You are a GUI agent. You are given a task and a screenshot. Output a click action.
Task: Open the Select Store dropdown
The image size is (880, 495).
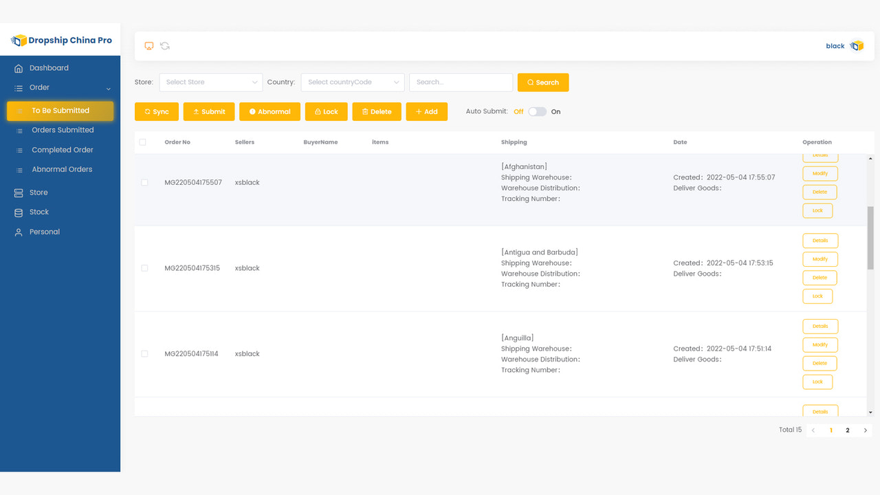click(211, 82)
